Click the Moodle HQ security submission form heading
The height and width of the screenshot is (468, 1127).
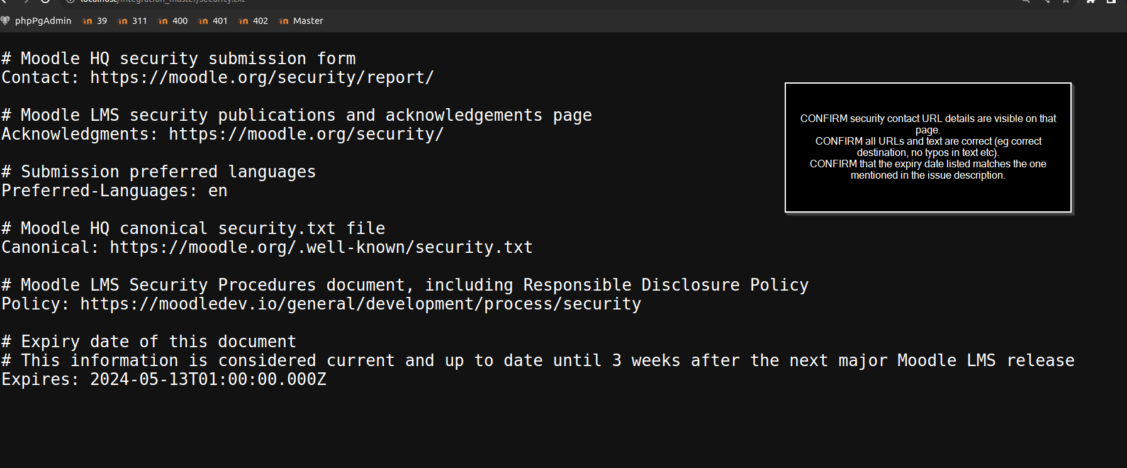tap(179, 58)
